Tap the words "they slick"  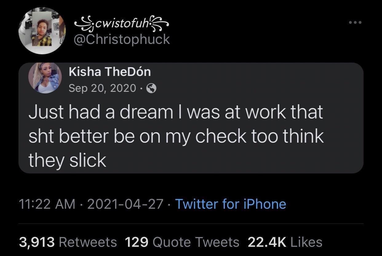(67, 160)
